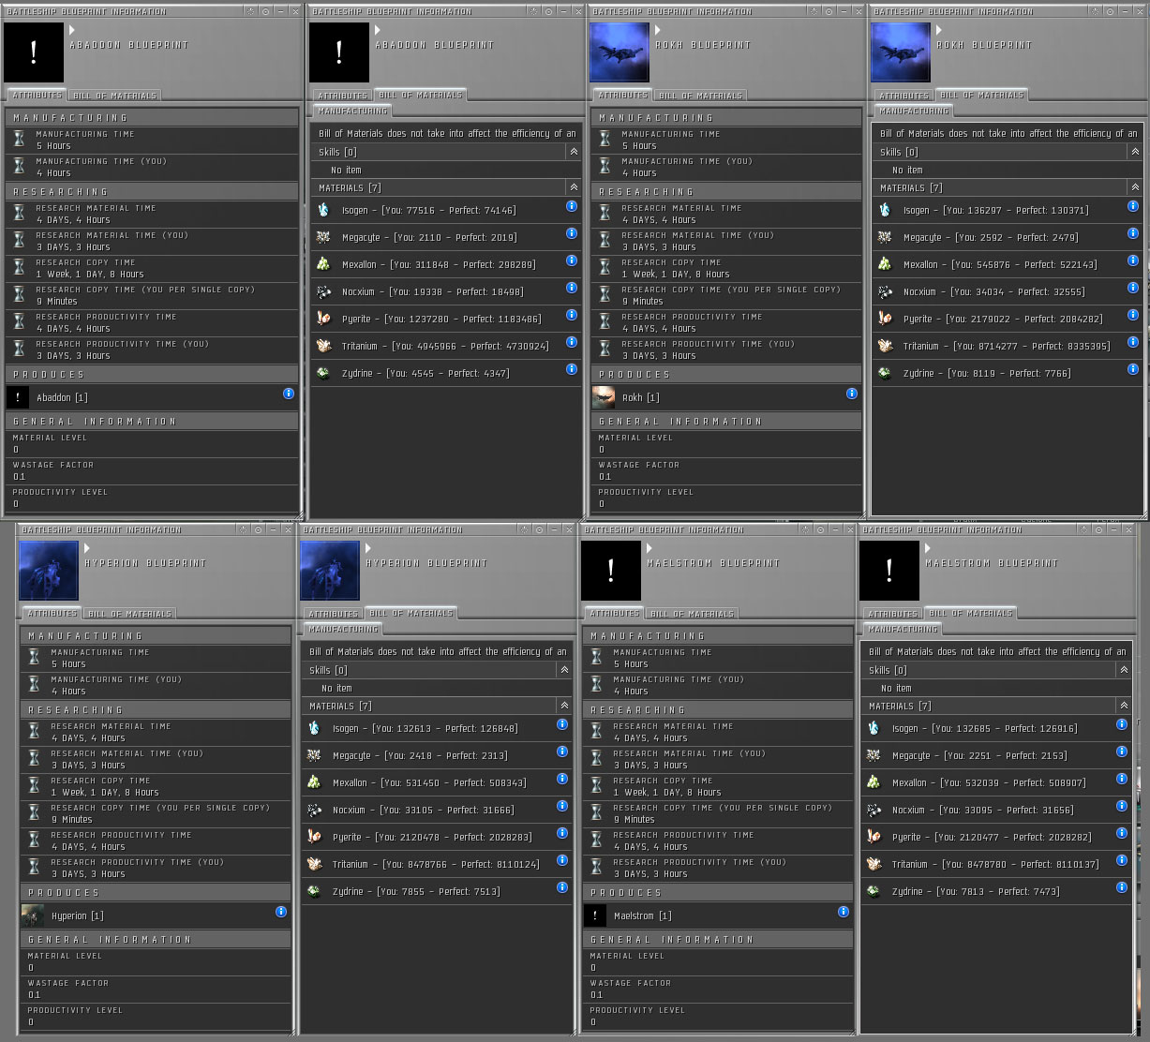1150x1042 pixels.
Task: Show info for Isogen in Hyperion materials
Action: click(562, 724)
